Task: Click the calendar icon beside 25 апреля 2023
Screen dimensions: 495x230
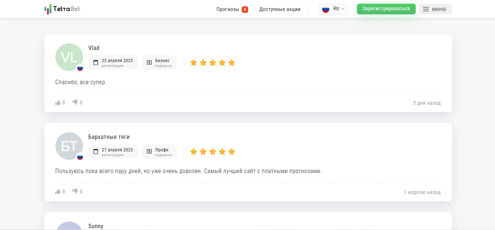Action: (x=96, y=62)
